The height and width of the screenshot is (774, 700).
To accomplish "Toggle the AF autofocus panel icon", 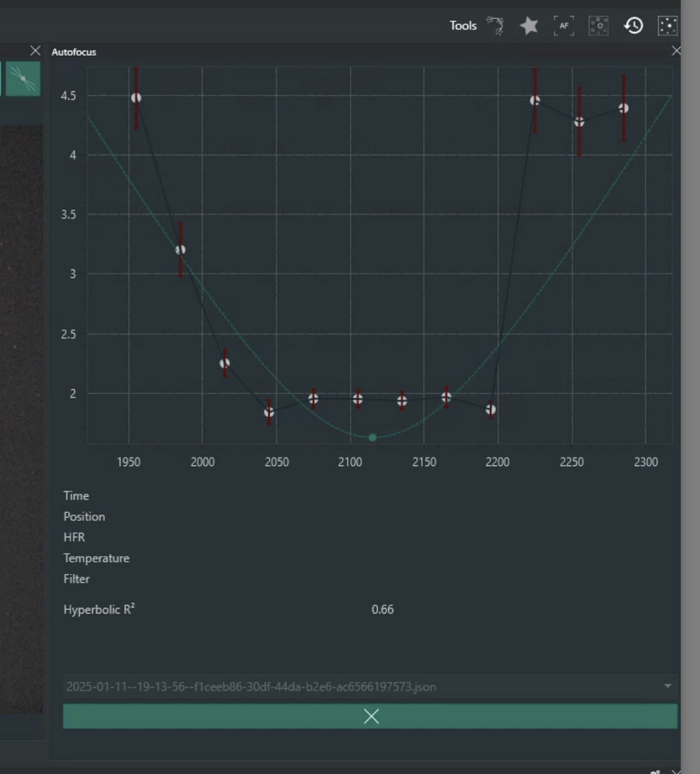I will click(564, 26).
